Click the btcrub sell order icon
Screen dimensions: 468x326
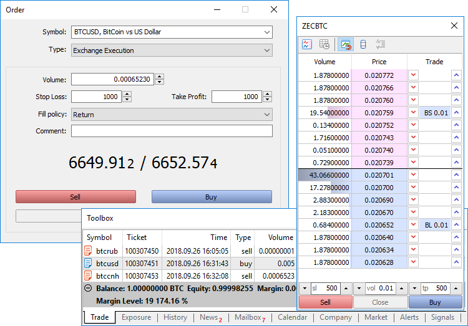88,251
